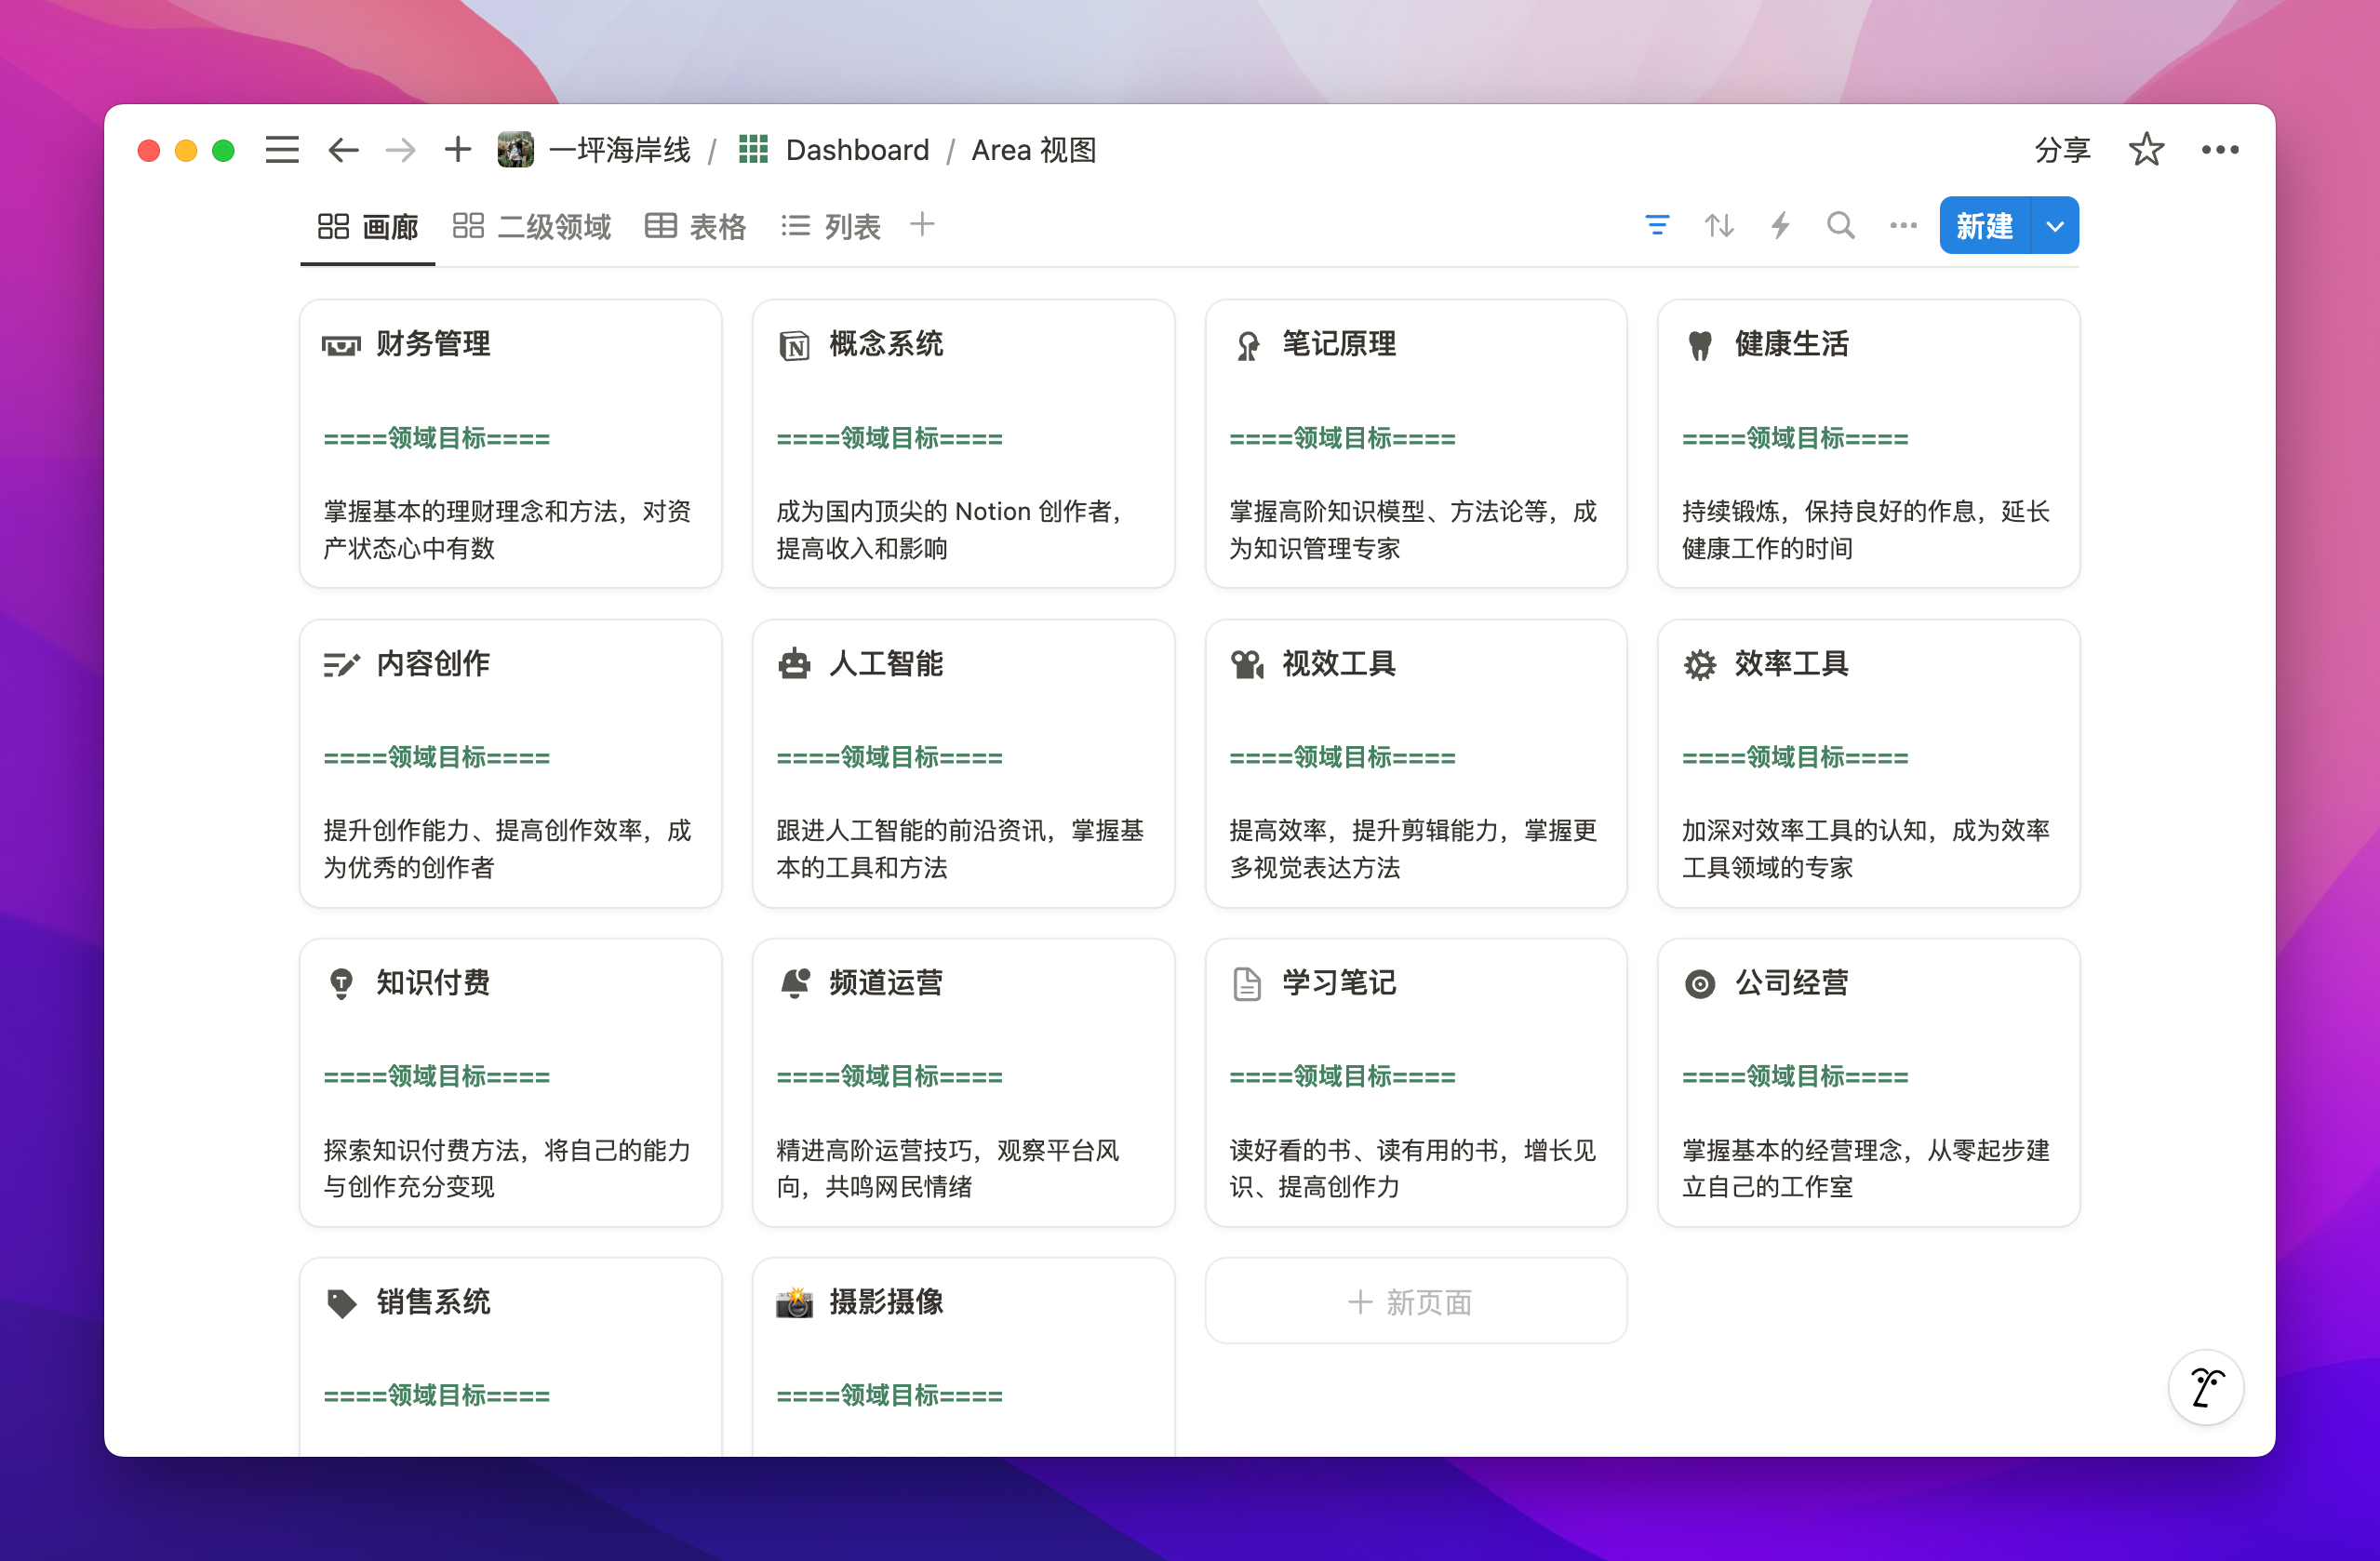Open the 人工智能 card title
2380x1561 pixels.
886,664
